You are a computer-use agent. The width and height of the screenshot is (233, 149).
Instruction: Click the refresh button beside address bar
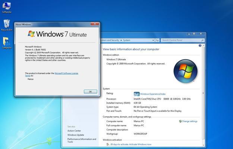pos(157,40)
